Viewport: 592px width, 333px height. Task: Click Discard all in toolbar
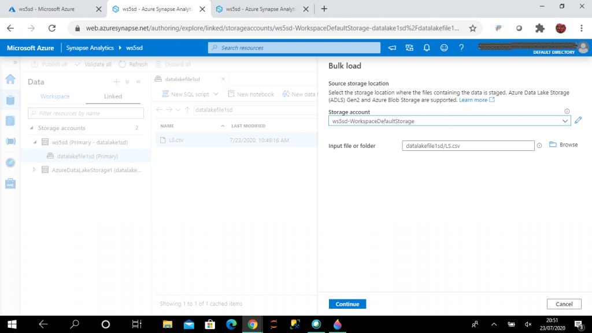[173, 64]
